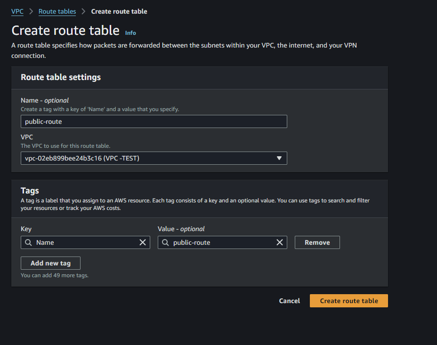Clear the public-route tag value field
The width and height of the screenshot is (437, 345).
pos(280,242)
